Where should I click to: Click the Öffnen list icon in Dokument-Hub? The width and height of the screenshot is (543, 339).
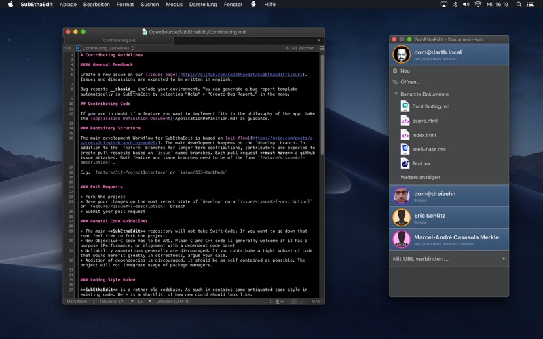point(395,82)
